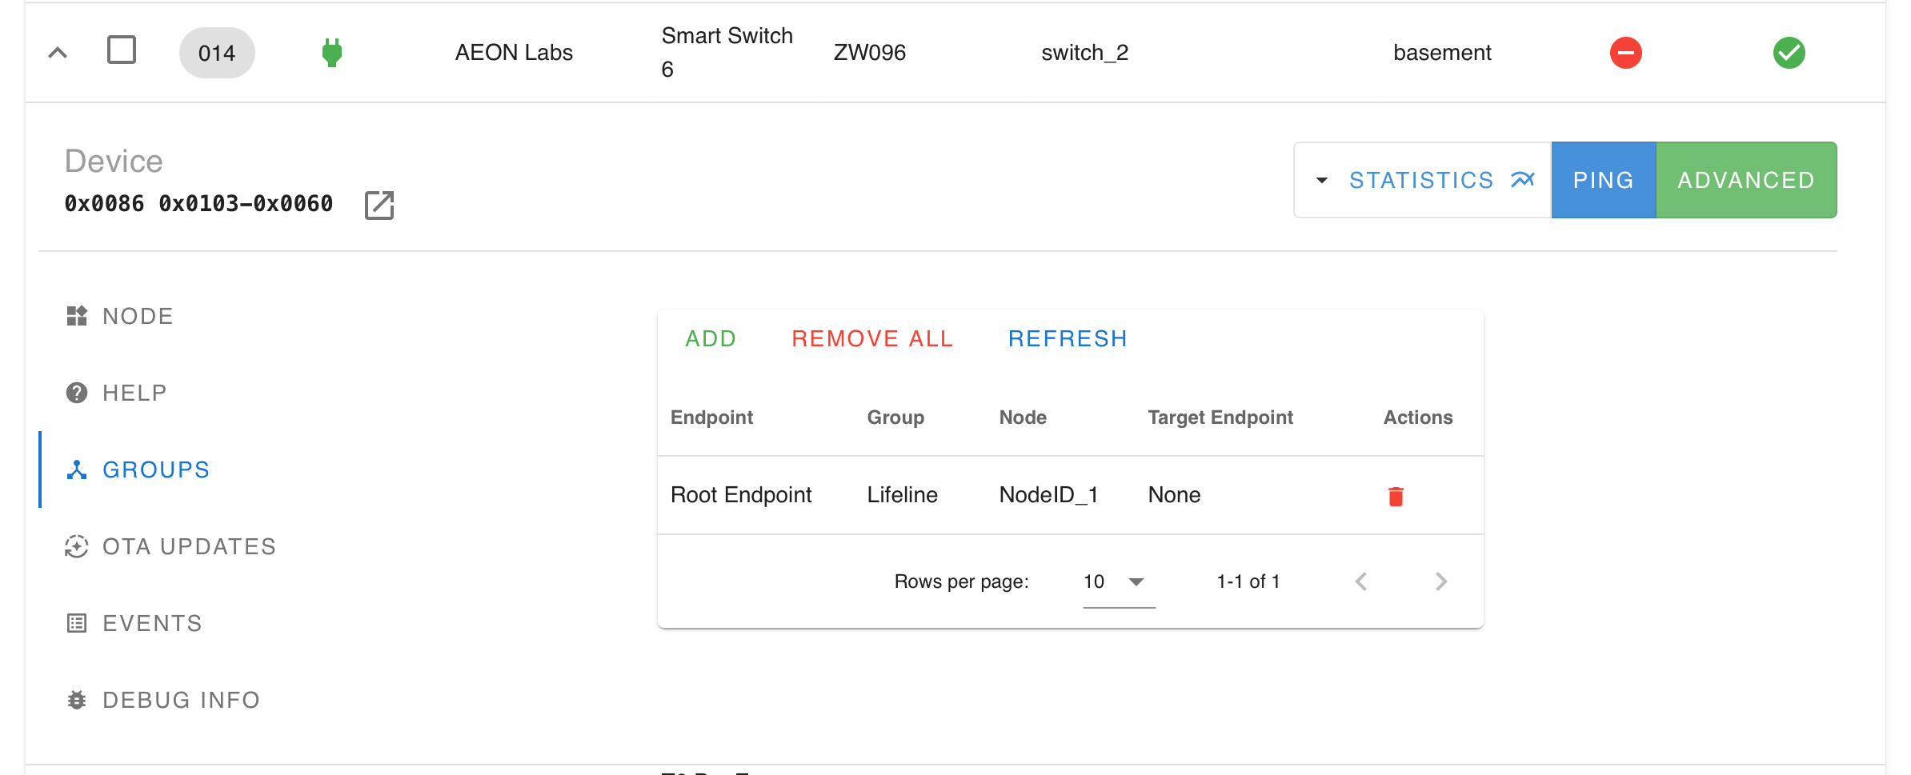Open device database external link icon

[379, 205]
